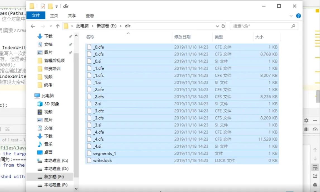Select the _4.cfs file
This screenshot has width=320, height=192.
click(x=182, y=139)
